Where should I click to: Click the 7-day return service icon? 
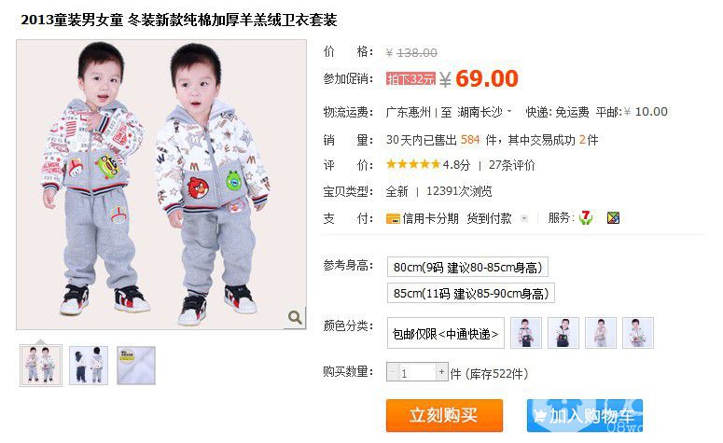coord(586,217)
